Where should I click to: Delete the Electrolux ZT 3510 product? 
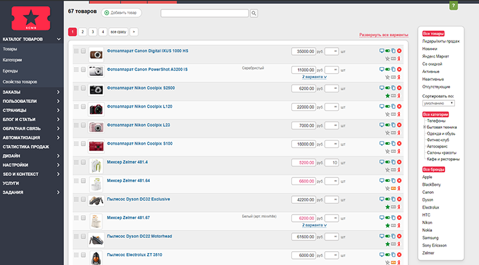tap(399, 254)
